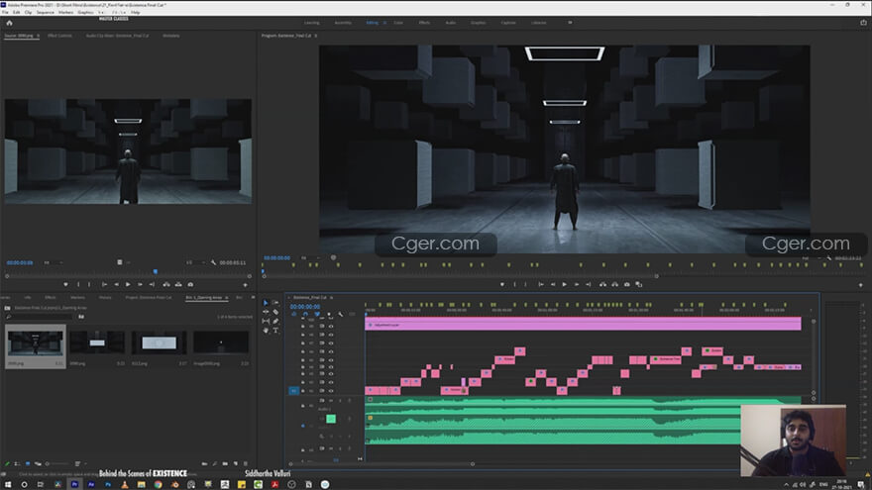Viewport: 872px width, 490px height.
Task: Click Mark Out in the Program monitor
Action: click(x=525, y=284)
